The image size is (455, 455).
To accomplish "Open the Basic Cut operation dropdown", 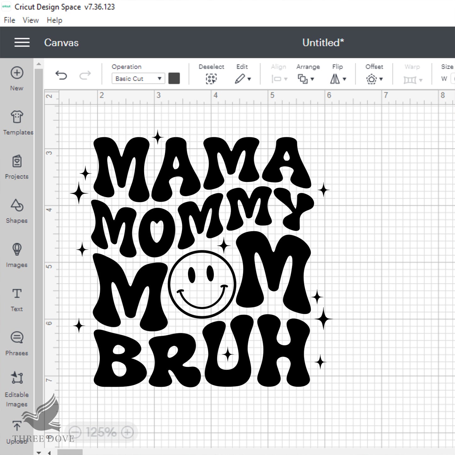I will click(138, 78).
